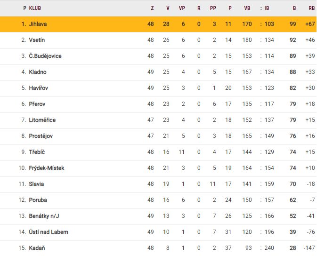
Task: Click the PP column header
Action: point(214,8)
